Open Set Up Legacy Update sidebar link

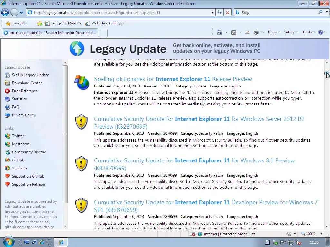30,75
